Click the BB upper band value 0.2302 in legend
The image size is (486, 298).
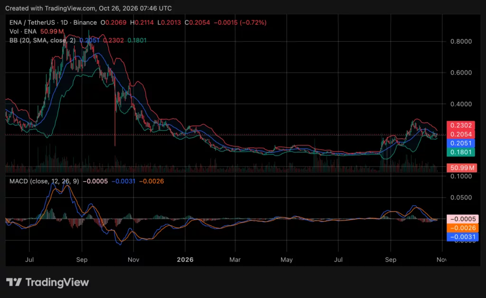tap(113, 40)
